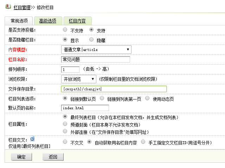Select 不交叉 for 栏目交叉
Viewport: 225px width, 168px height.
(65, 142)
